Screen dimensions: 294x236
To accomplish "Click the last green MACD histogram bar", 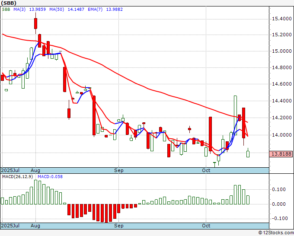I will 248,200.
